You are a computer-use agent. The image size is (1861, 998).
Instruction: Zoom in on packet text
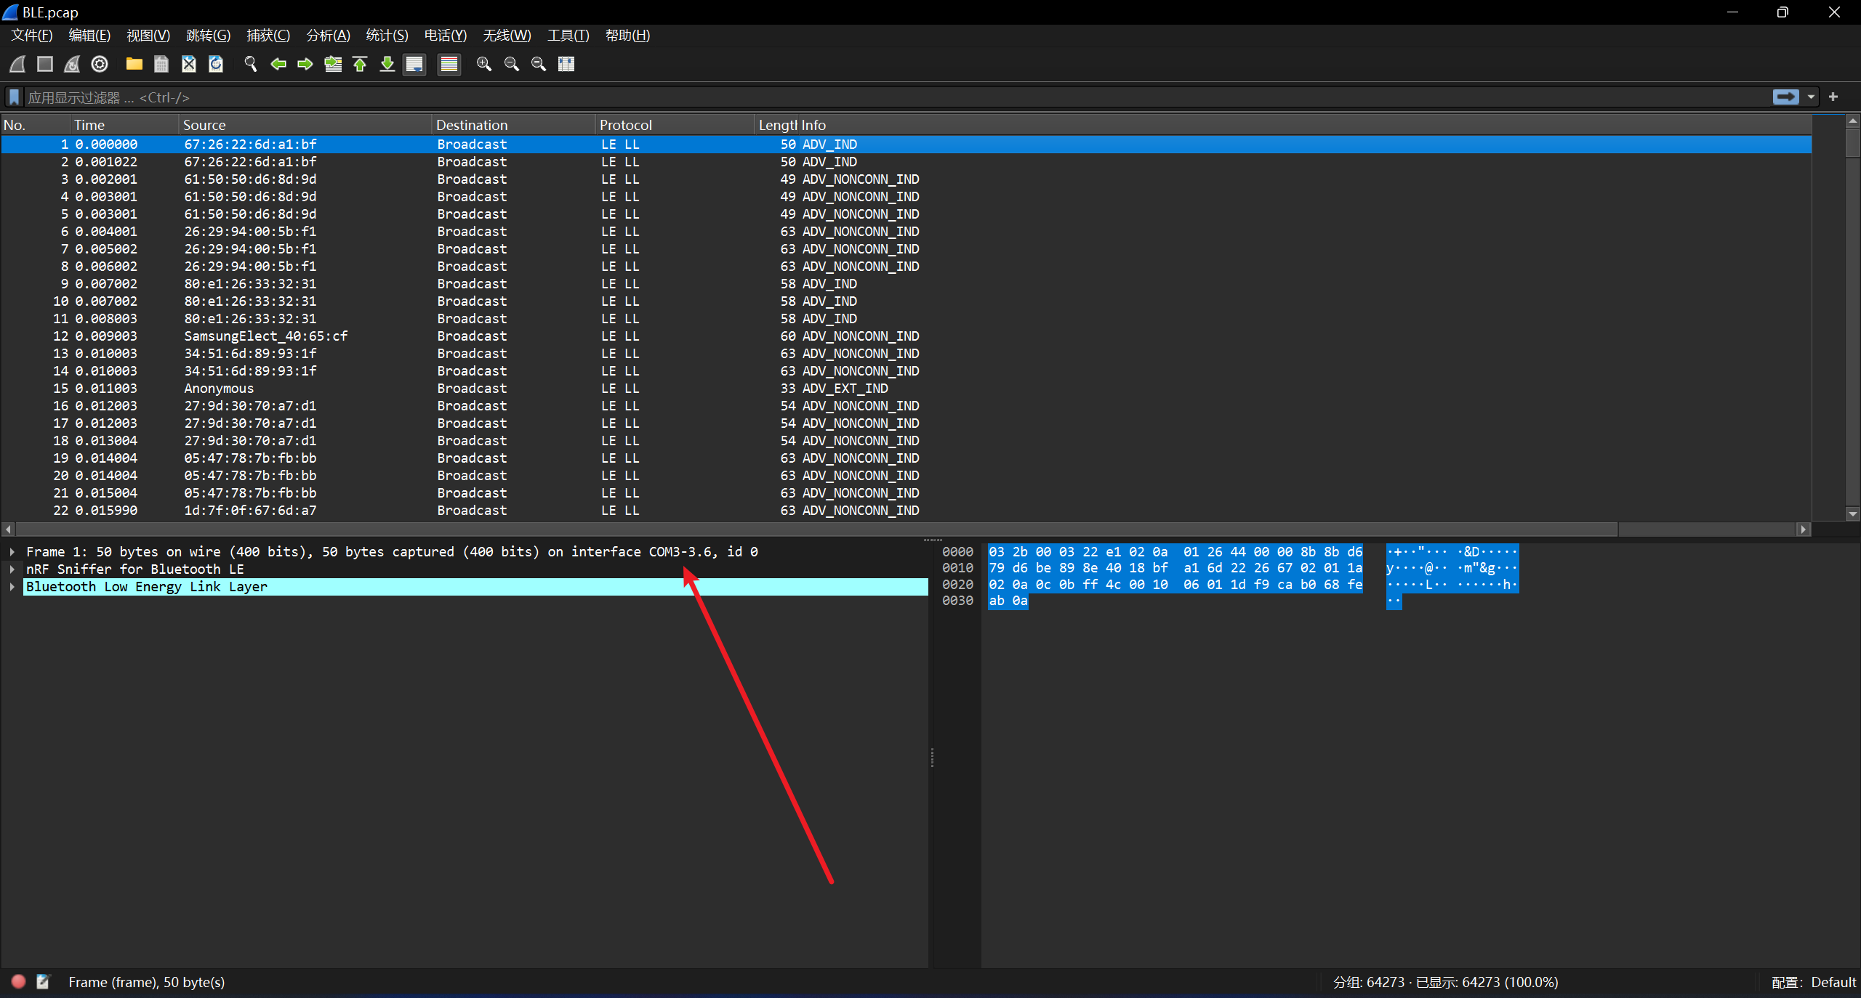click(483, 64)
